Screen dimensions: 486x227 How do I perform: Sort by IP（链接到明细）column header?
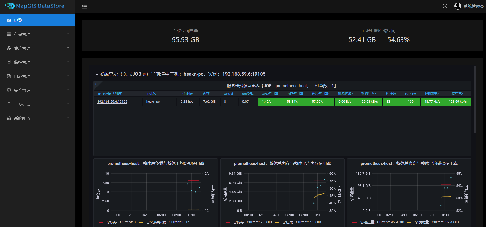[x=110, y=94]
